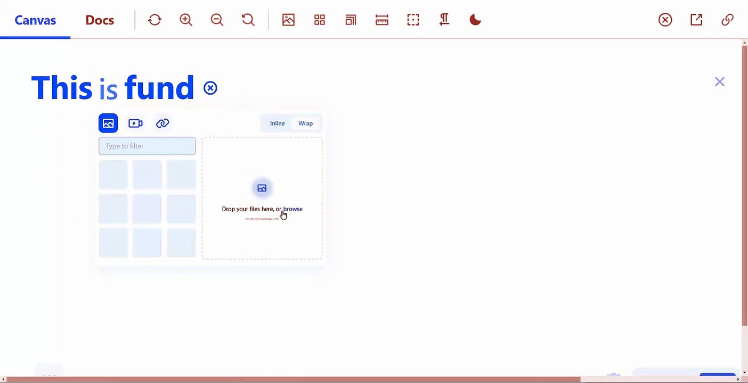The height and width of the screenshot is (383, 748).
Task: Choose the Inline layout option
Action: 277,123
